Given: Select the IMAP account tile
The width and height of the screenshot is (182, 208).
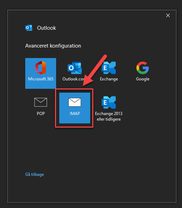Looking at the screenshot, I should [x=75, y=108].
